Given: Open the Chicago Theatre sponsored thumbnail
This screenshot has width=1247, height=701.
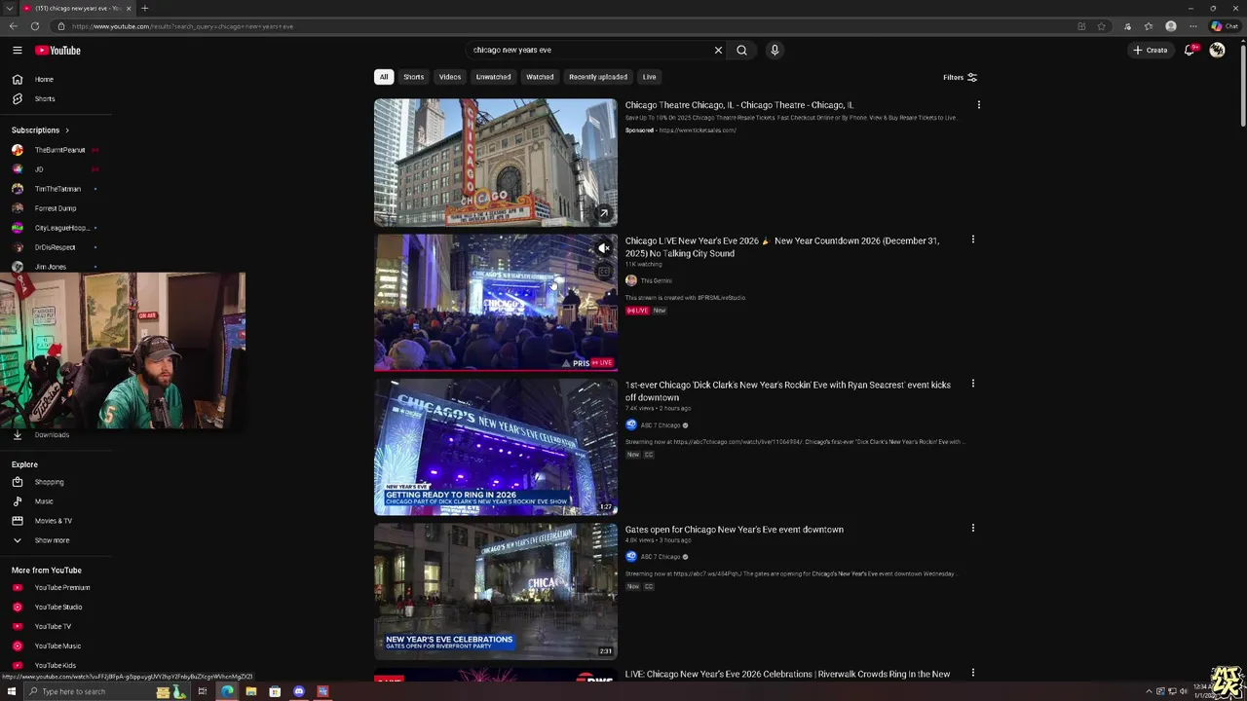Looking at the screenshot, I should (495, 163).
